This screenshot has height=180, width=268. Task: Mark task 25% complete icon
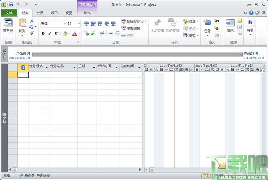93,24
